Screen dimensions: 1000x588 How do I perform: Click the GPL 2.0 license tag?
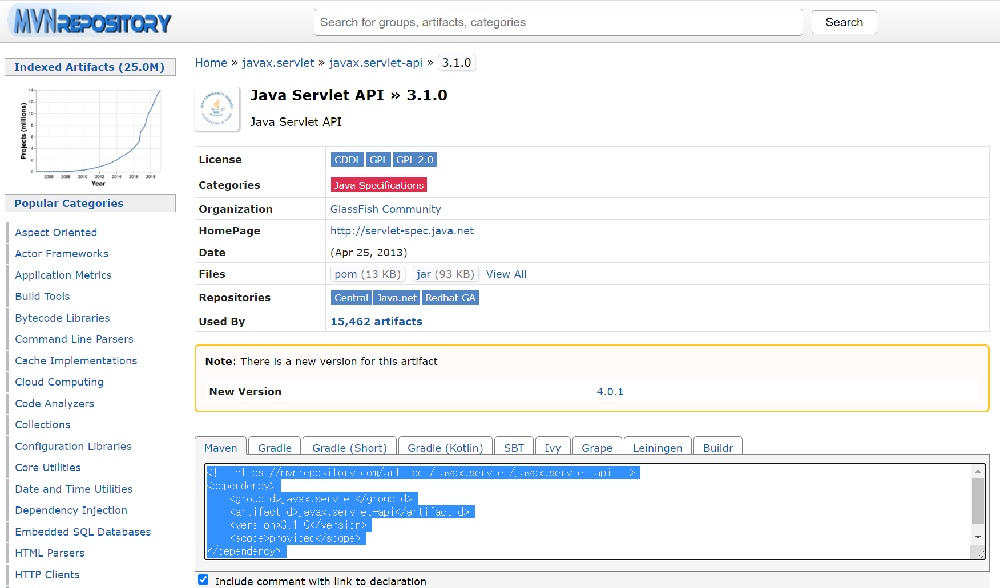(414, 160)
